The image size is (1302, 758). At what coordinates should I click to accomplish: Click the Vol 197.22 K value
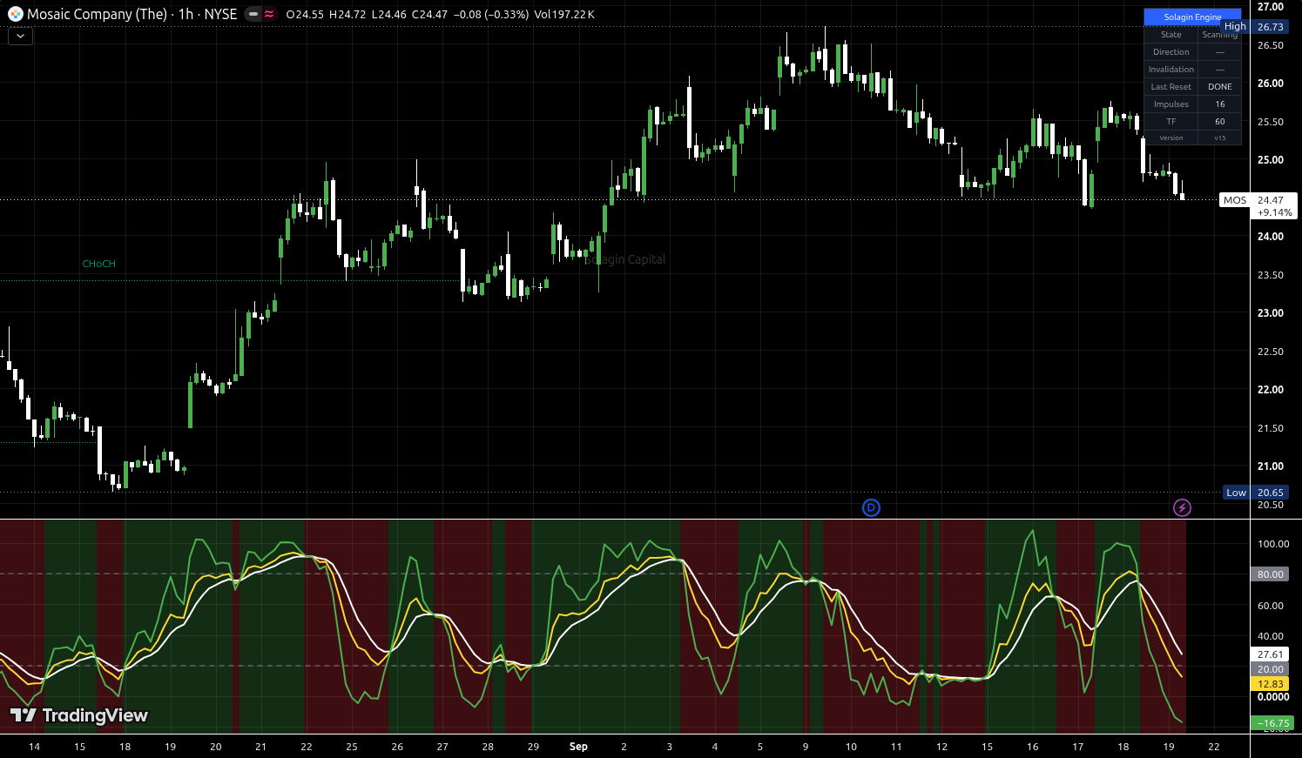tap(564, 14)
